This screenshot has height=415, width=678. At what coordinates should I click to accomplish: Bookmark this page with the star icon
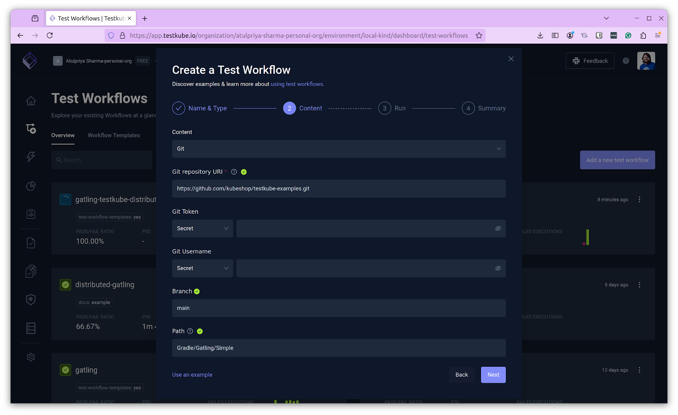pyautogui.click(x=479, y=36)
